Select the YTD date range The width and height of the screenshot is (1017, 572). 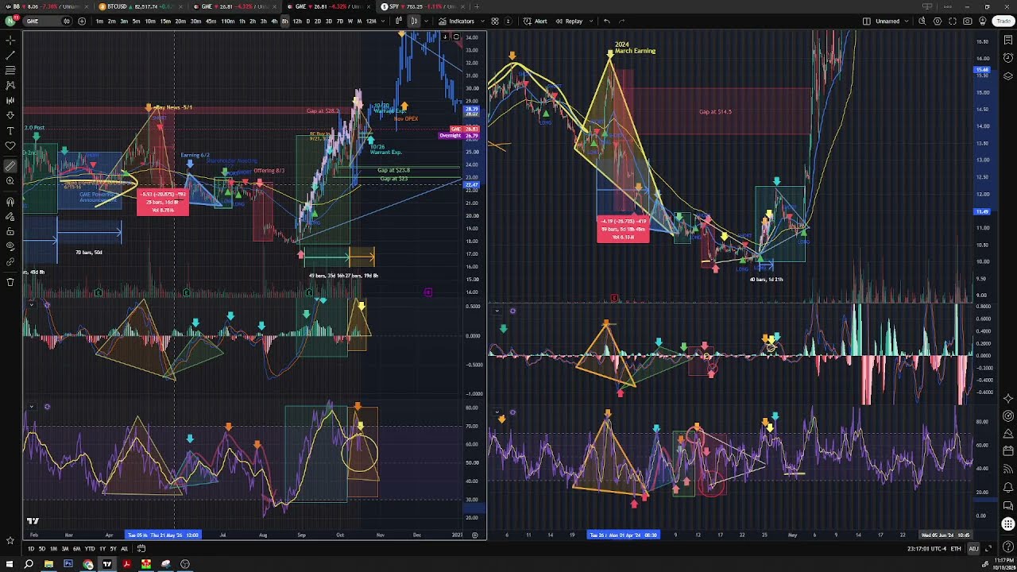(90, 549)
